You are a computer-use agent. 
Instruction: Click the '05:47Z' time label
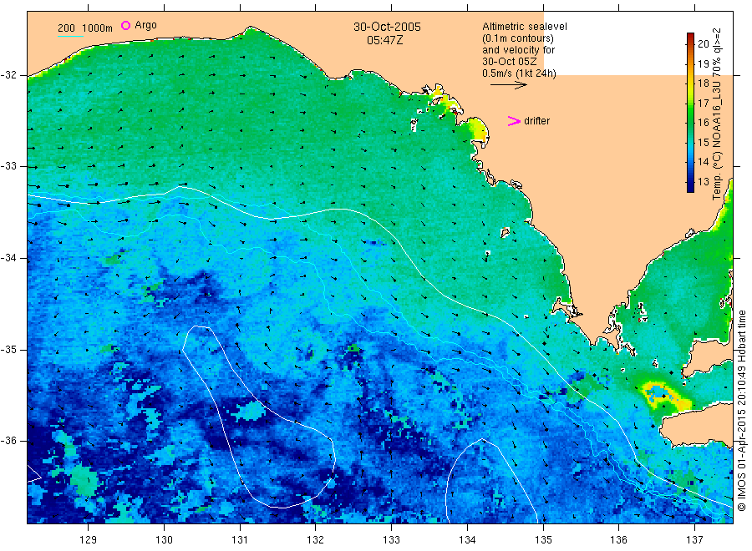384,40
